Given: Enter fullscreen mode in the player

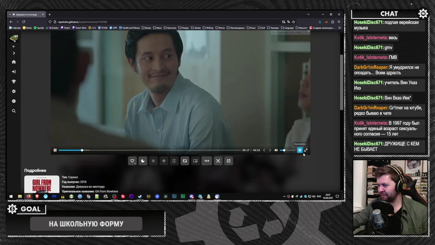Looking at the screenshot, I should tap(306, 150).
